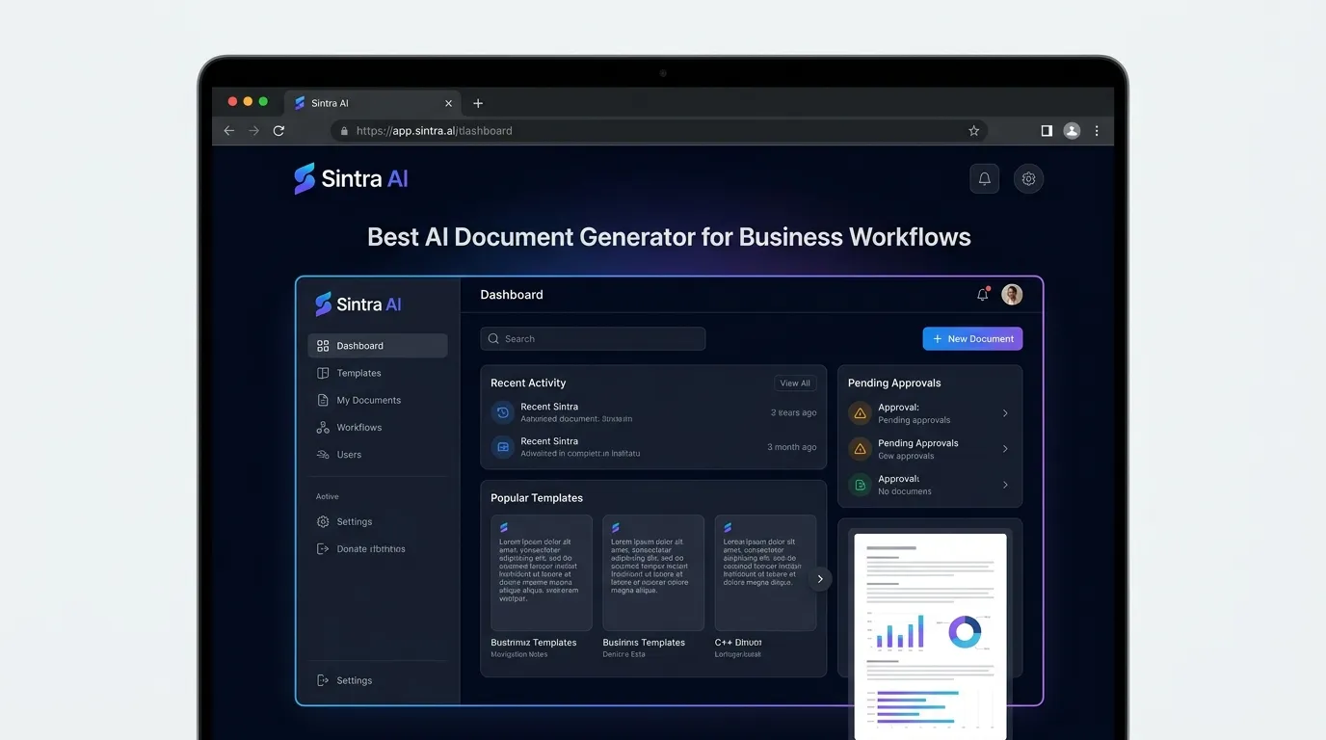1326x740 pixels.
Task: Click the document icon of second recent activity
Action: [x=502, y=447]
